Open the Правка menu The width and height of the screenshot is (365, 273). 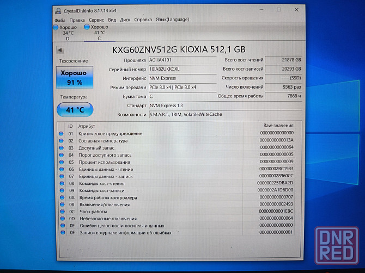[x=77, y=20]
